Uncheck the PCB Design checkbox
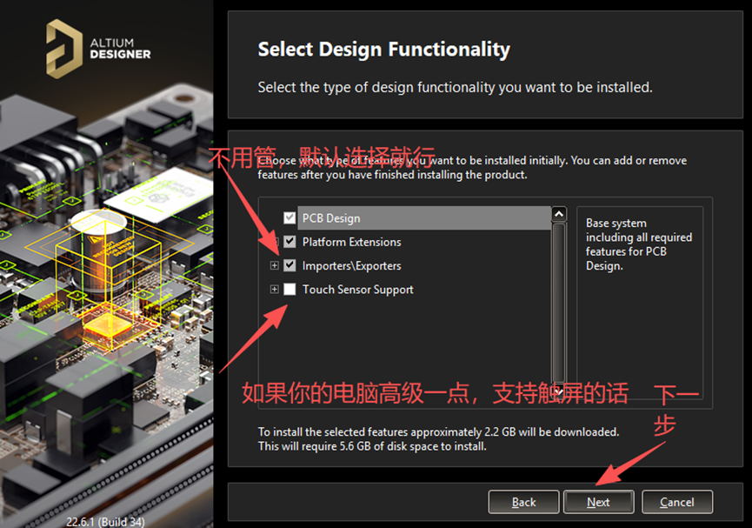The height and width of the screenshot is (528, 752). click(289, 218)
